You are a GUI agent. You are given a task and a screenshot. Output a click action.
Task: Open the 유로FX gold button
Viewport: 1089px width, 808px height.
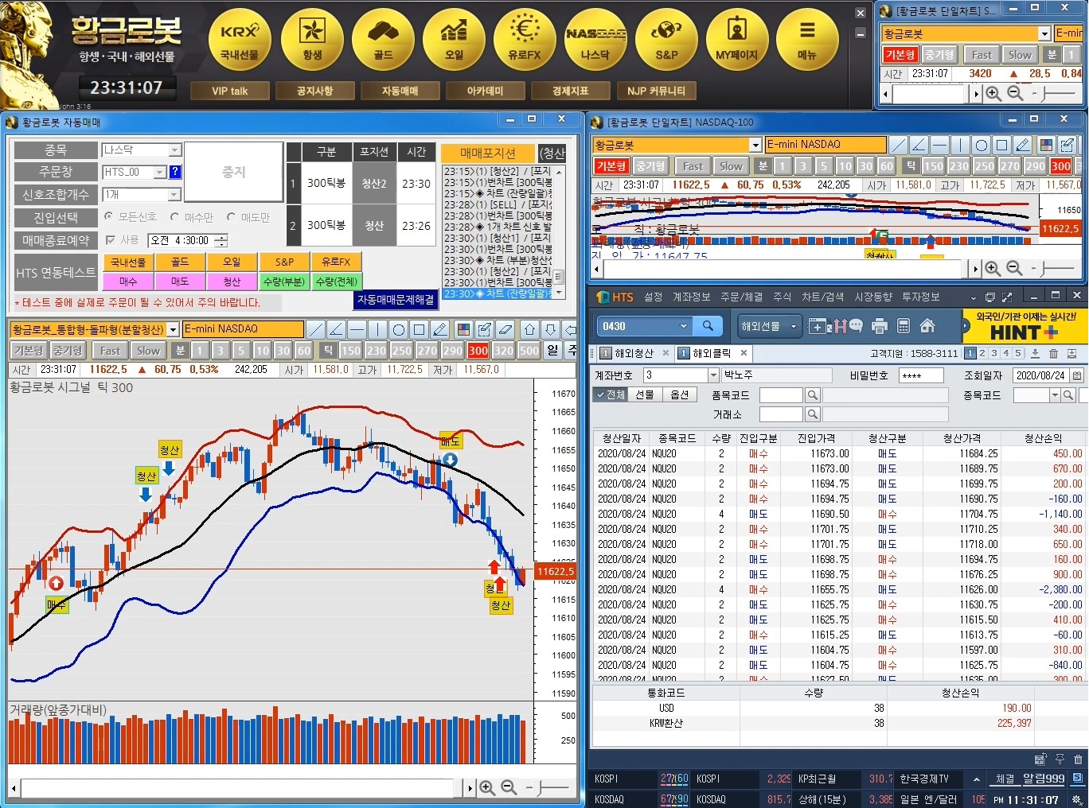coord(524,39)
